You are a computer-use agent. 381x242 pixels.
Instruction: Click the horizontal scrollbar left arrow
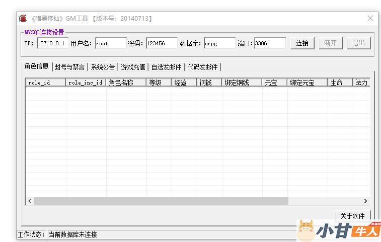[30, 201]
